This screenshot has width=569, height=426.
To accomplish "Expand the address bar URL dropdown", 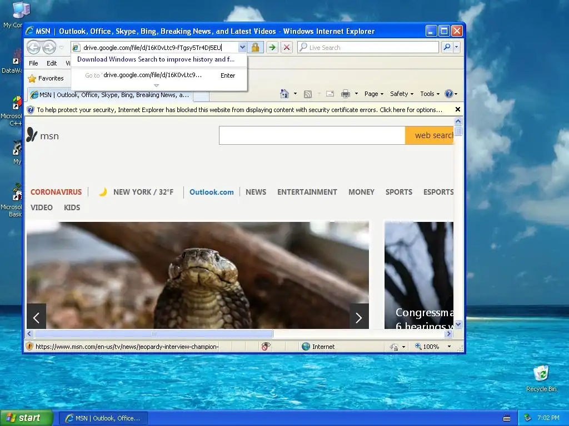I will click(242, 47).
